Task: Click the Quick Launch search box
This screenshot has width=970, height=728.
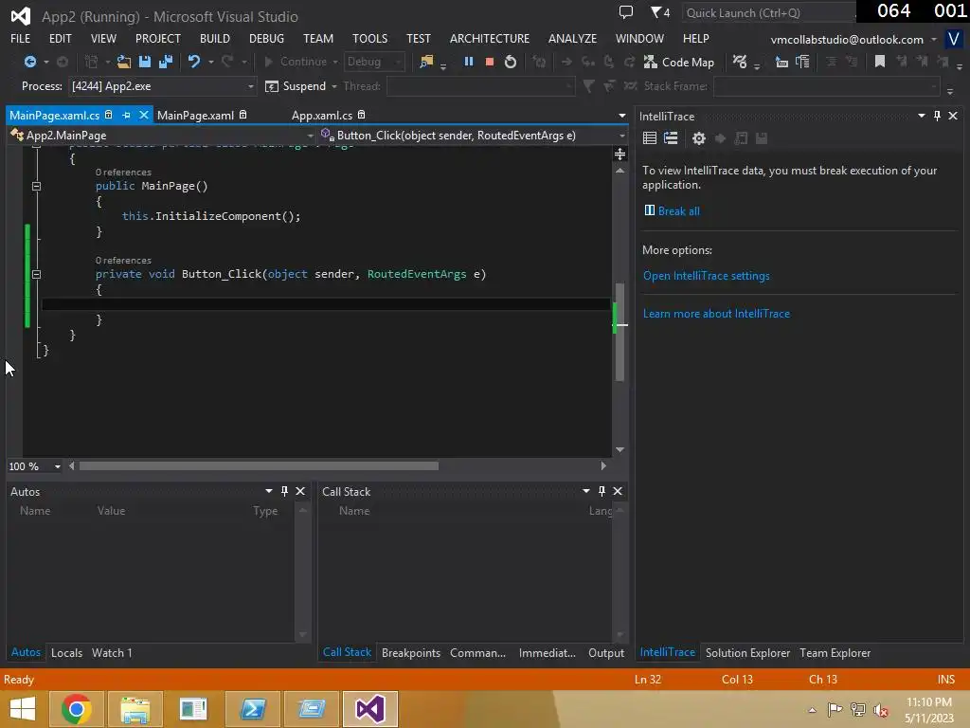Action: 768,13
